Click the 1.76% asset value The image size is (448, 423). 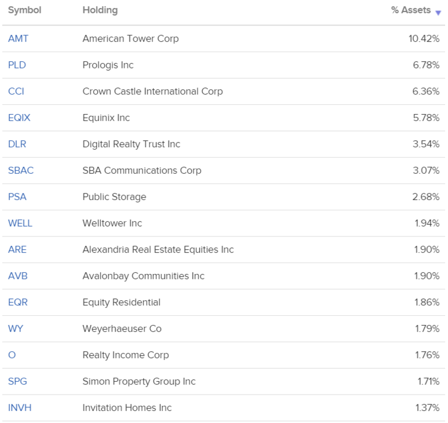coord(428,355)
